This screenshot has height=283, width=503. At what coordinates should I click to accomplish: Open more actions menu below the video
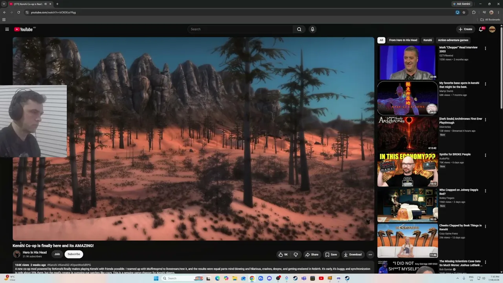point(370,254)
